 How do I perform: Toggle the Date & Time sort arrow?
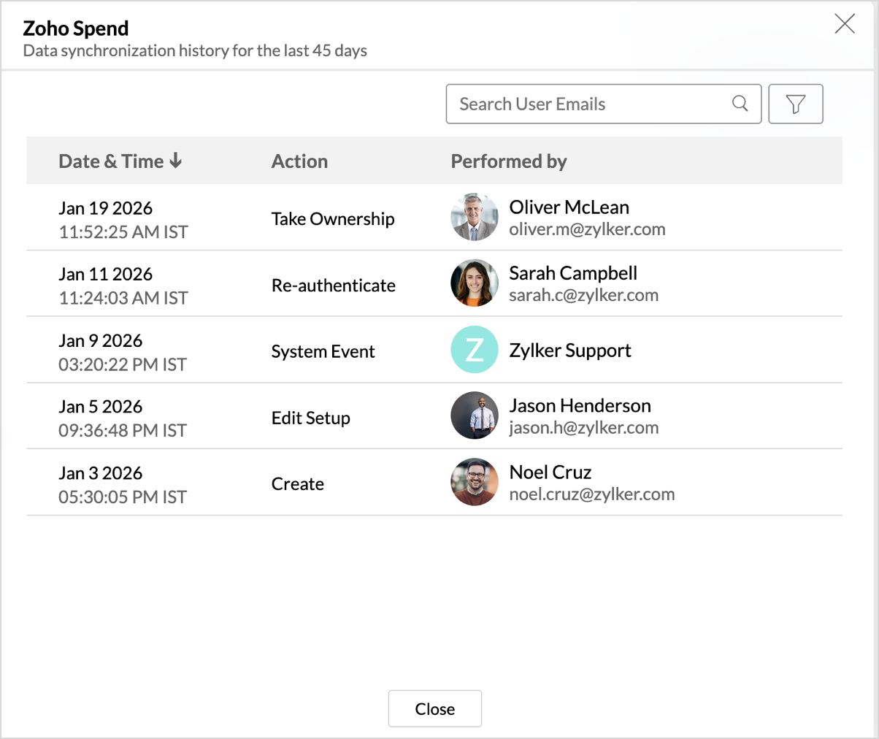click(x=175, y=161)
